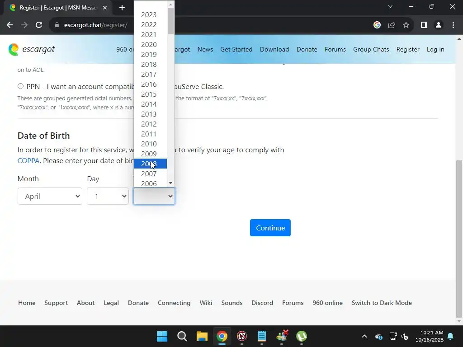
Task: Pick 2008 from the year list
Action: pos(150,164)
